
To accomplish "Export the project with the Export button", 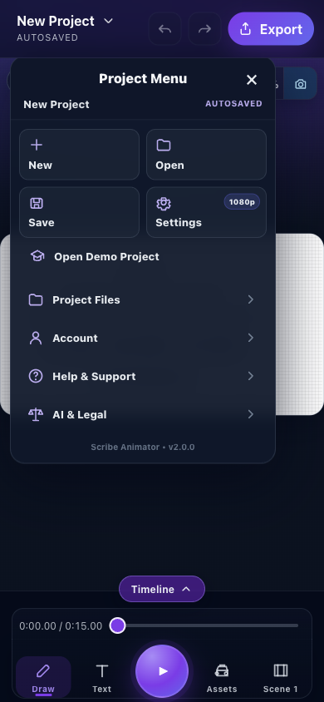I will (x=271, y=29).
